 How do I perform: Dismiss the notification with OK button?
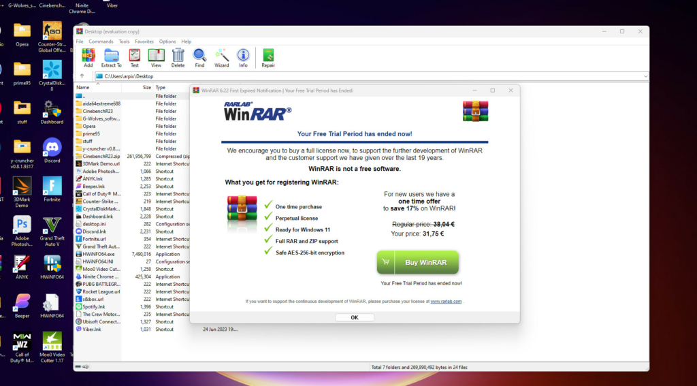coord(354,317)
